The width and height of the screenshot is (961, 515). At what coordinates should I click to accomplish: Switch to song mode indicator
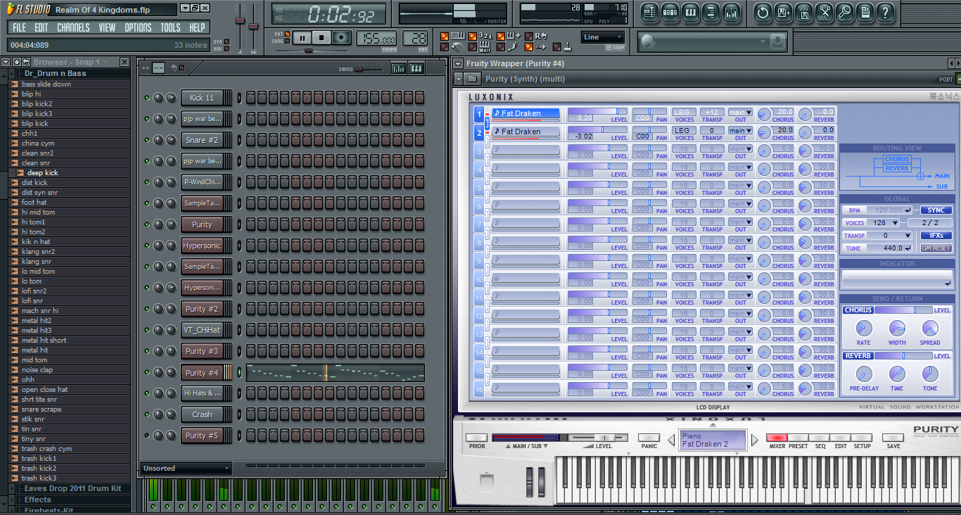pyautogui.click(x=287, y=42)
